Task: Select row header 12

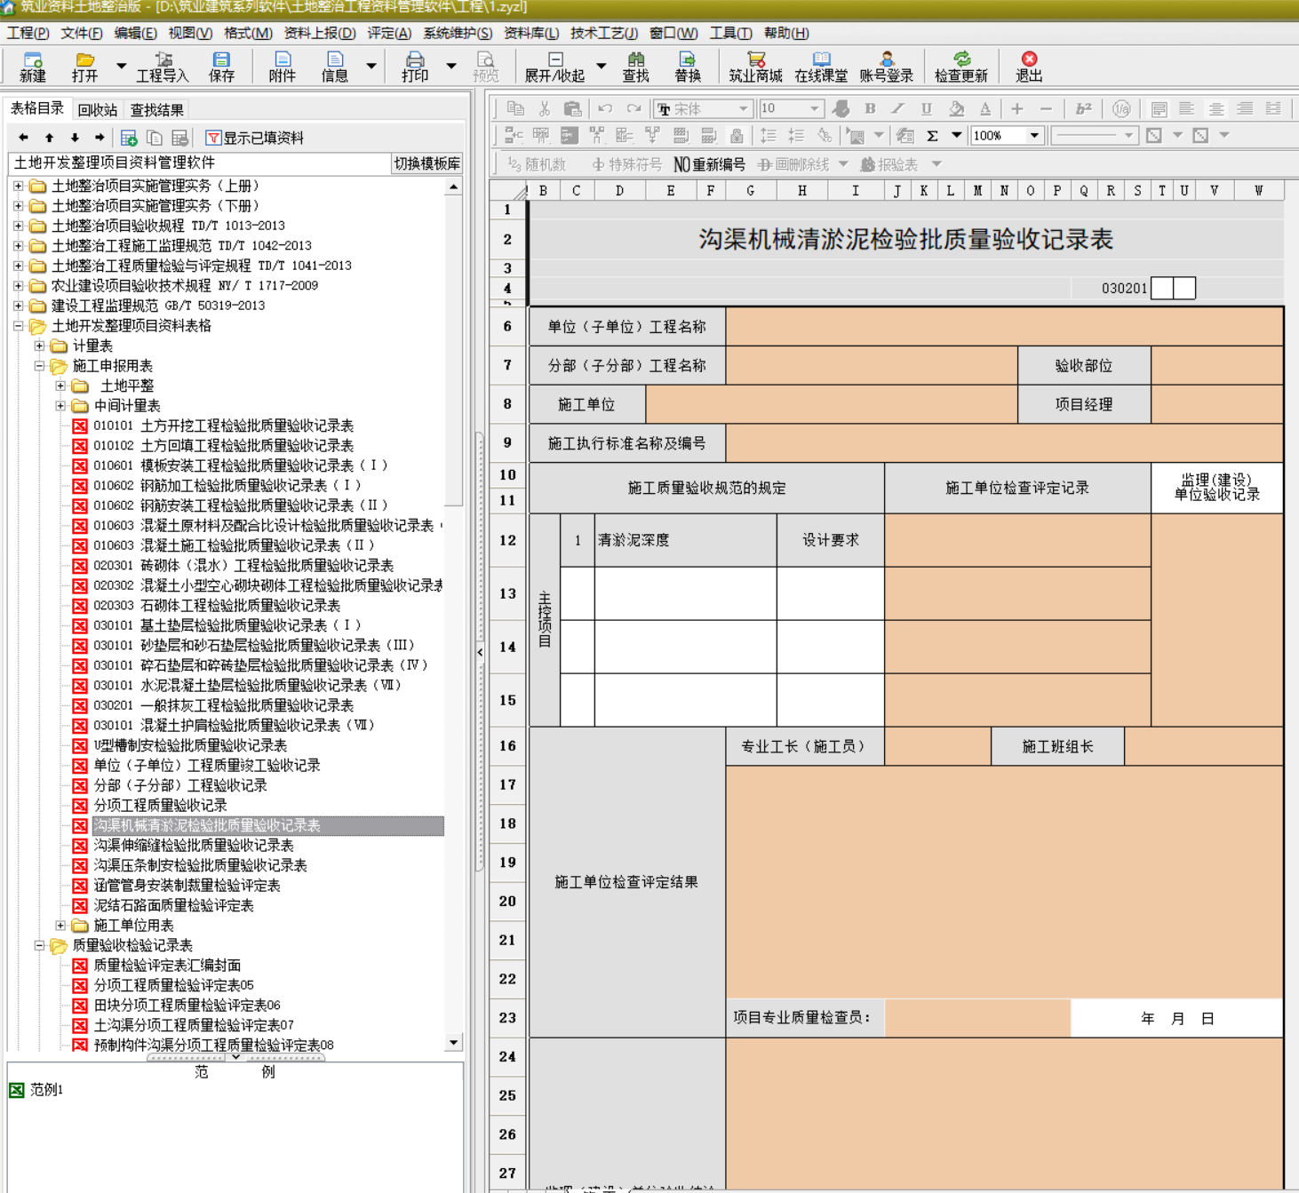Action: 507,540
